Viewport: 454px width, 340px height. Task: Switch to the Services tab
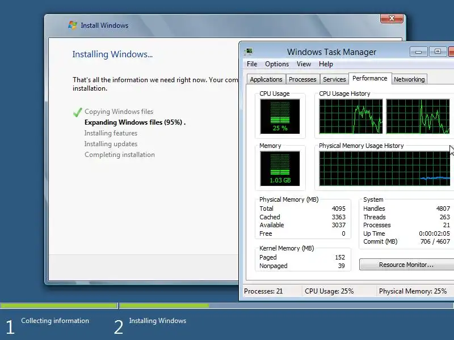tap(334, 79)
